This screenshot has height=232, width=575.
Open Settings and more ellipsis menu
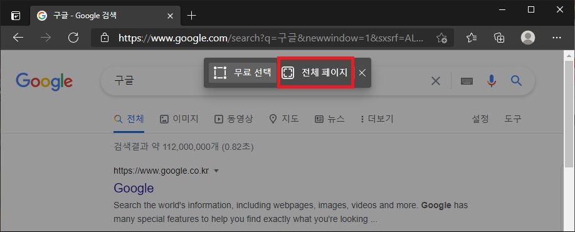pyautogui.click(x=557, y=38)
